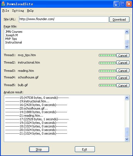Click the 'mvp_tips.htm' Thread1 filename
The width and height of the screenshot is (133, 156).
click(x=27, y=55)
